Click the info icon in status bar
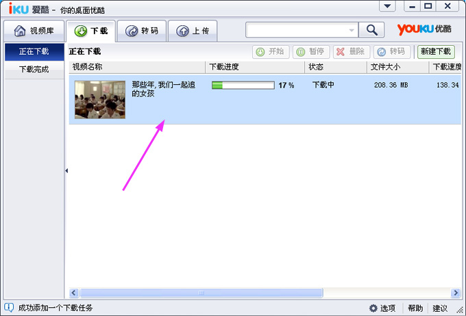 tap(9, 307)
